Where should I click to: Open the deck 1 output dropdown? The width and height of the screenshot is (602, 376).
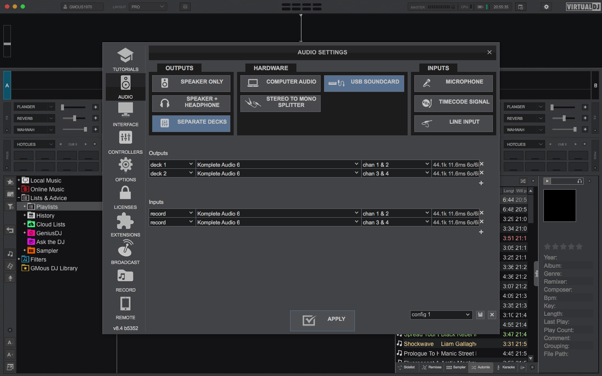pyautogui.click(x=171, y=165)
